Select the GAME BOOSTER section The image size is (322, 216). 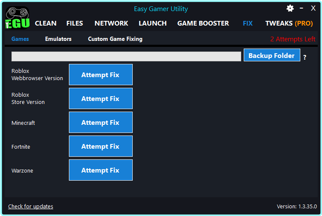point(203,23)
